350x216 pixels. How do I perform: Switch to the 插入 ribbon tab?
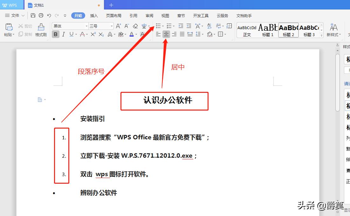94,15
